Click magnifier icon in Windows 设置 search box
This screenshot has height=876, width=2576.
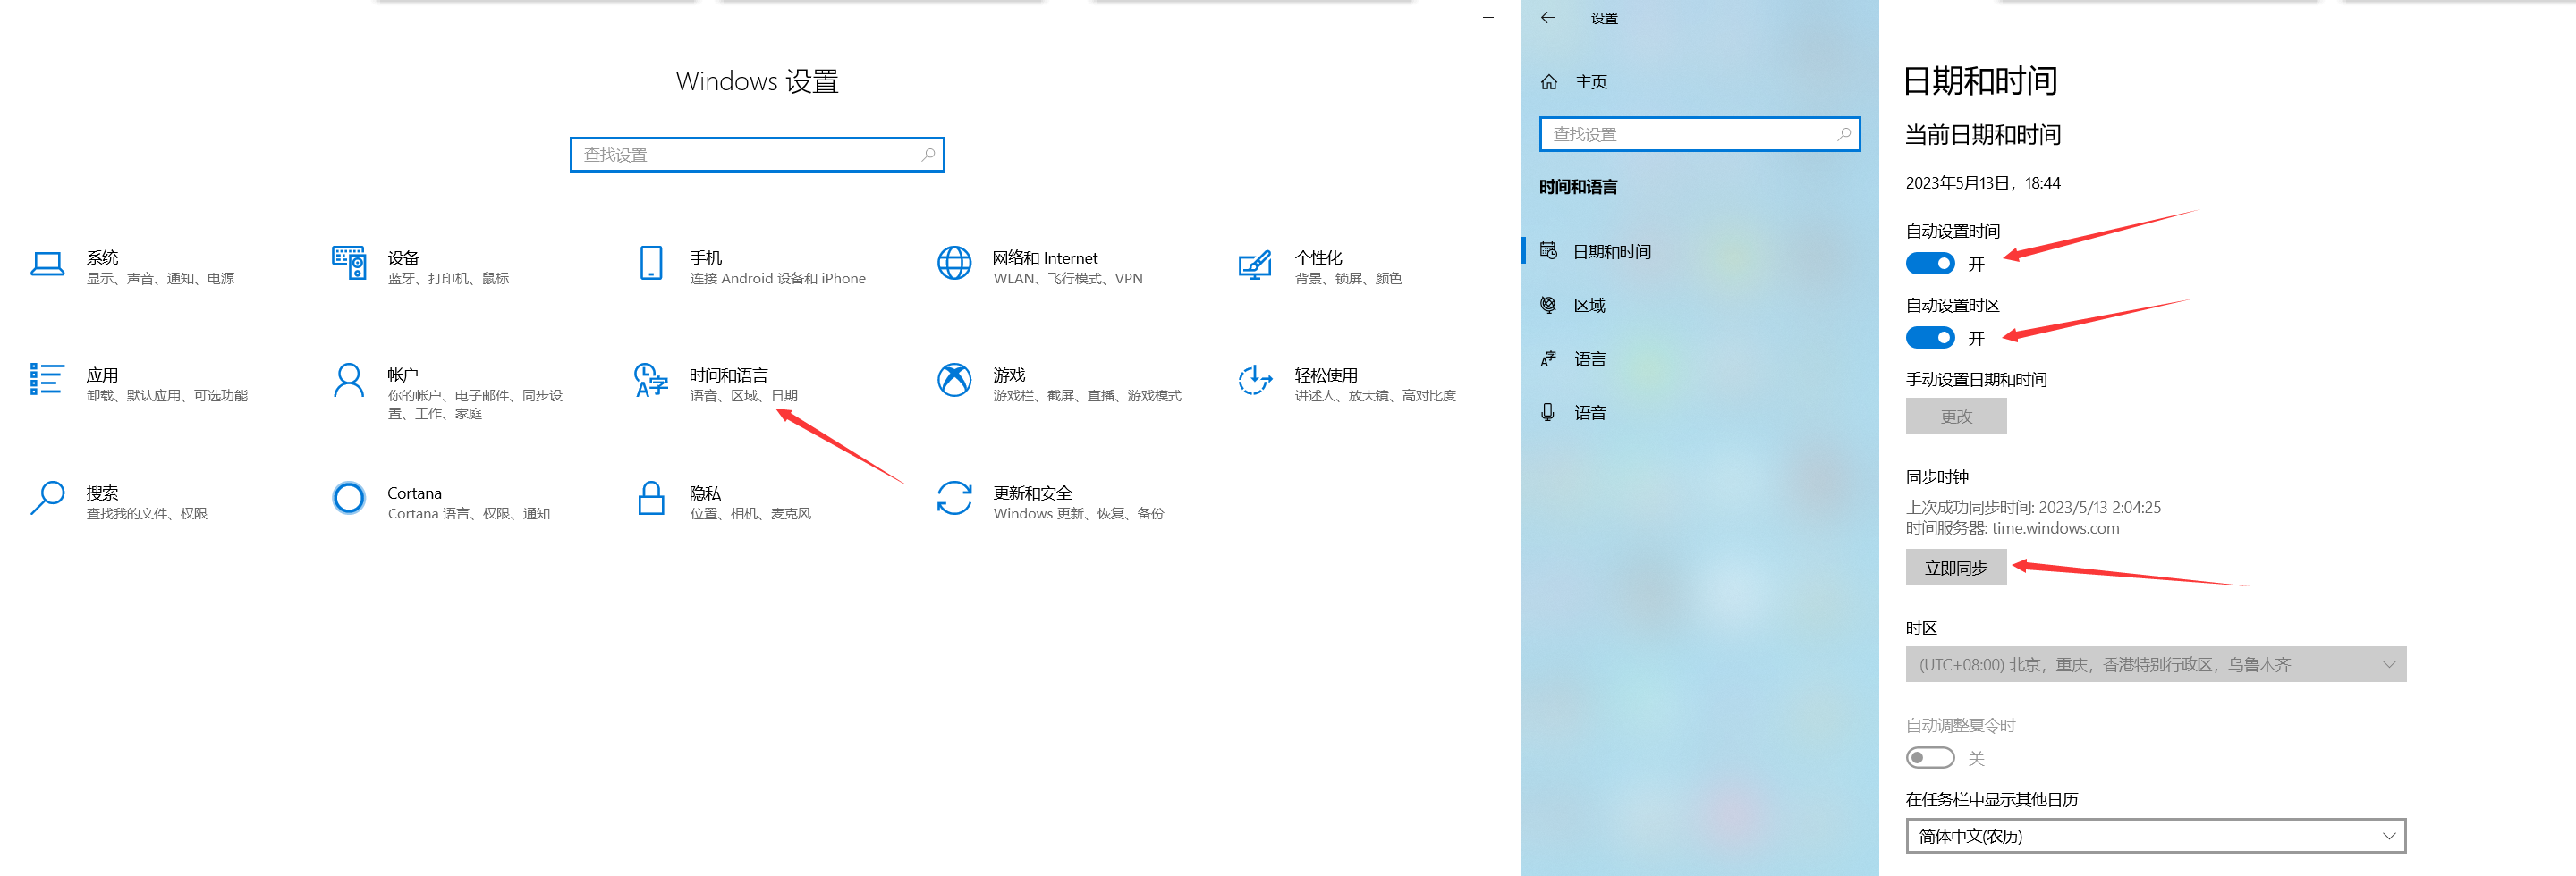pyautogui.click(x=928, y=155)
